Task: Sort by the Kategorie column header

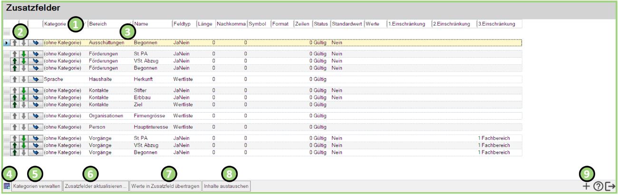Action: coord(55,24)
